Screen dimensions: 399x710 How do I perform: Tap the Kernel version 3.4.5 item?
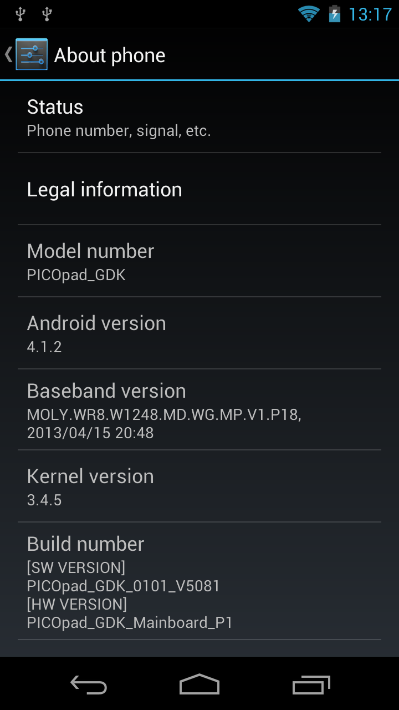199,486
